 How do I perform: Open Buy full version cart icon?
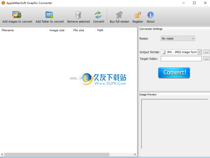point(119,15)
